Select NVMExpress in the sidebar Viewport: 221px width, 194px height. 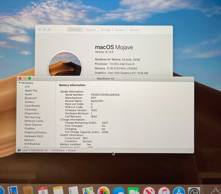coord(32,144)
